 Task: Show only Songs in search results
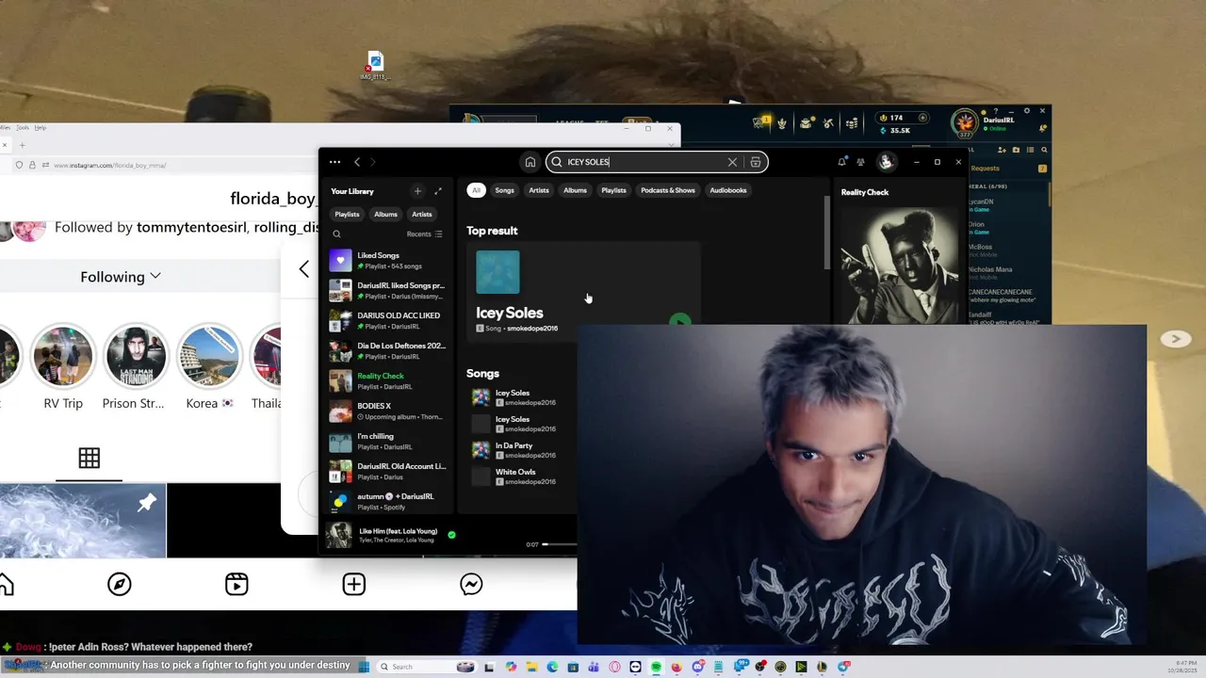click(505, 190)
